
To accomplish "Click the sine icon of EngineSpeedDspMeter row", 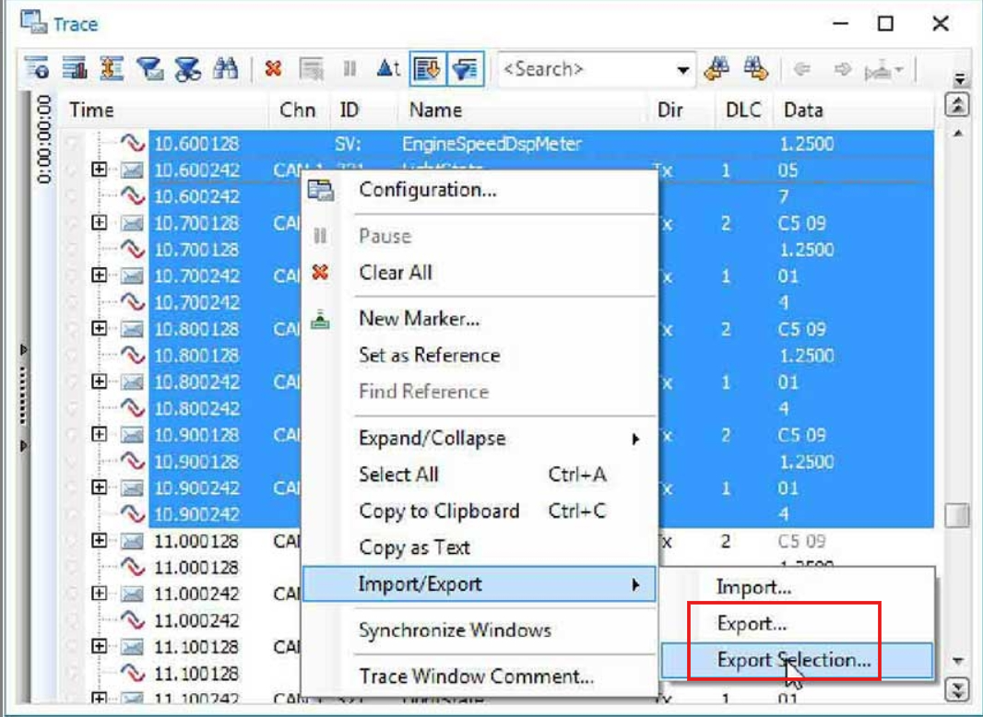I will coord(132,144).
